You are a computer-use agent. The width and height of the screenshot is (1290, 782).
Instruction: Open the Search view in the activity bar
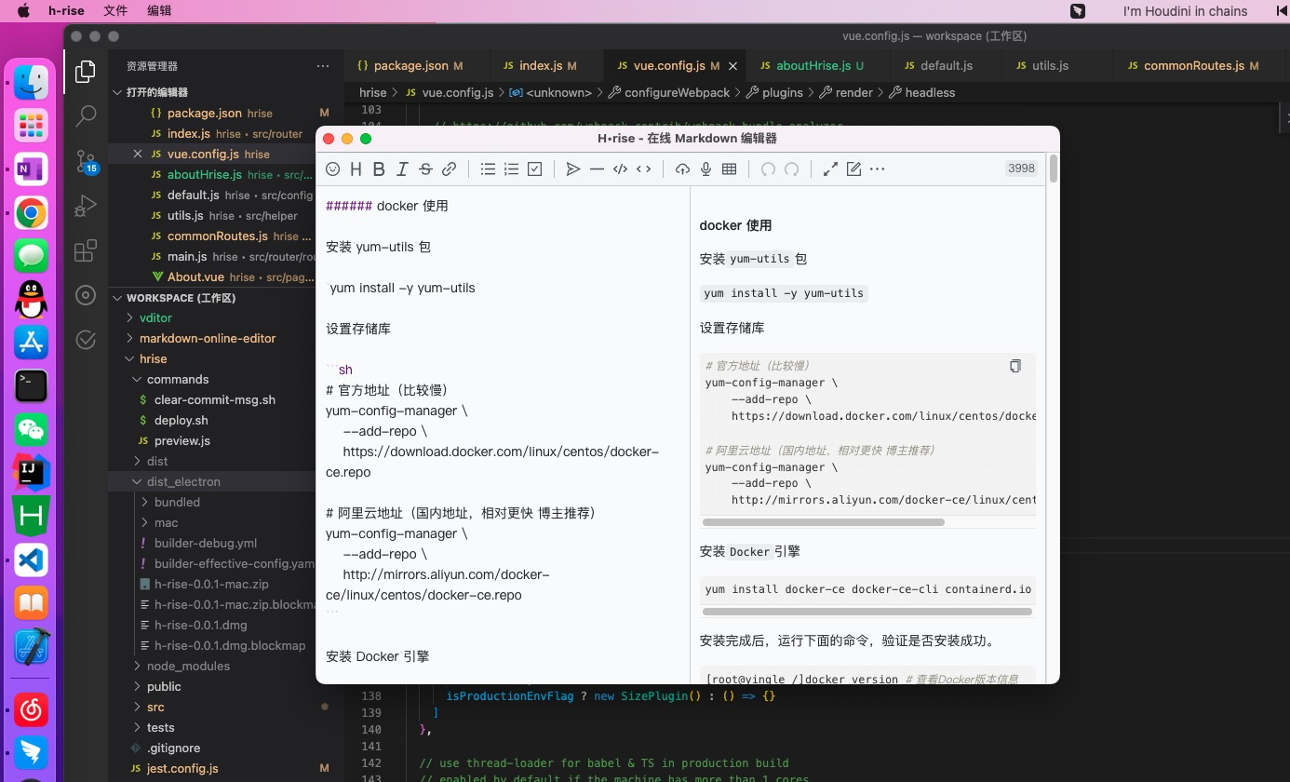[86, 115]
